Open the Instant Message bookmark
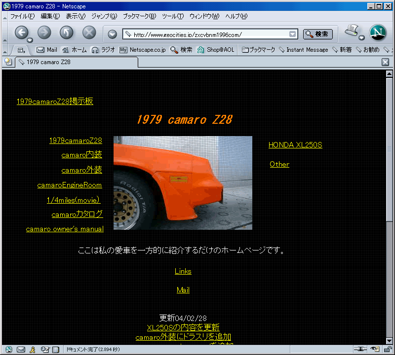Image resolution: width=395 pixels, height=355 pixels. pyautogui.click(x=304, y=50)
